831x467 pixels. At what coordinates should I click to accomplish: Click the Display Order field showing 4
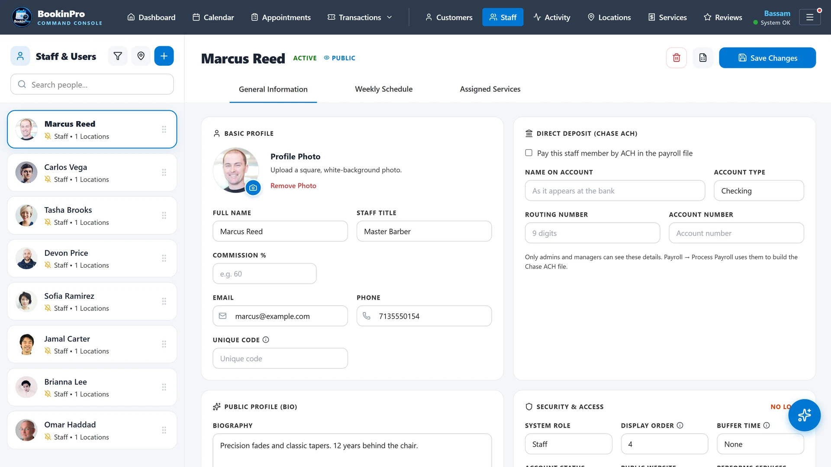pyautogui.click(x=664, y=444)
